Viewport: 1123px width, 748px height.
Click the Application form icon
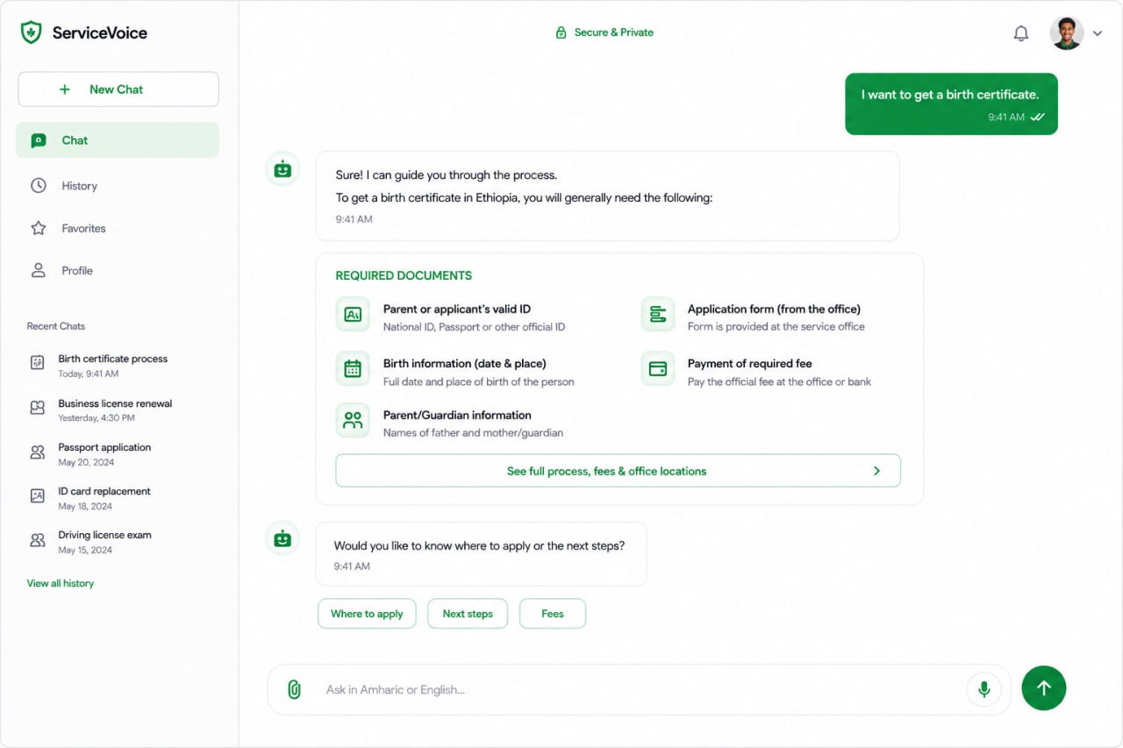click(x=657, y=314)
